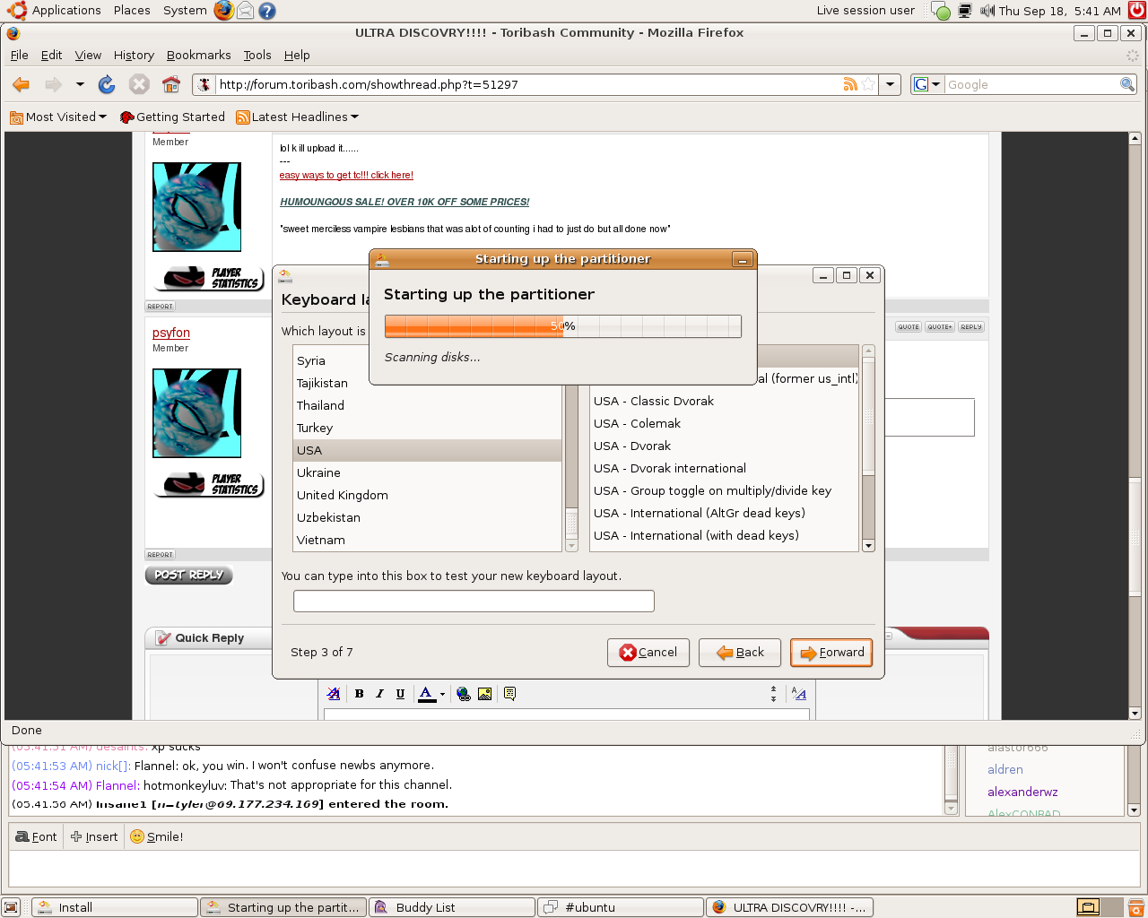This screenshot has height=918, width=1148.
Task: Click the Font button in the chat window
Action: [x=37, y=836]
